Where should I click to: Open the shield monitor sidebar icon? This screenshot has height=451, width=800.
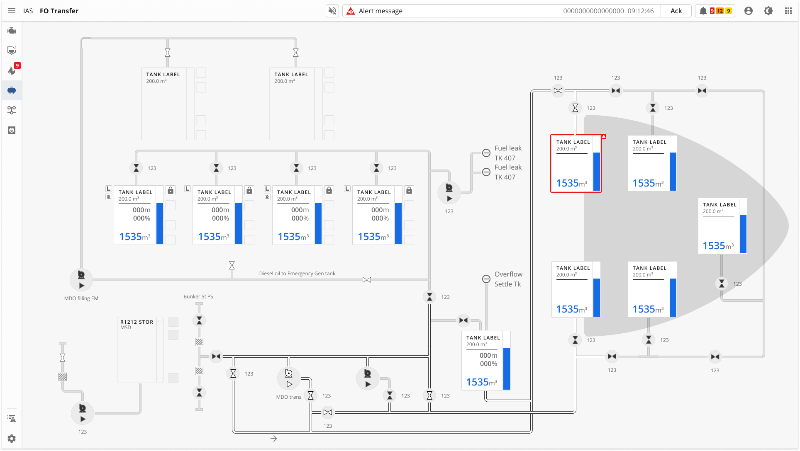click(12, 51)
